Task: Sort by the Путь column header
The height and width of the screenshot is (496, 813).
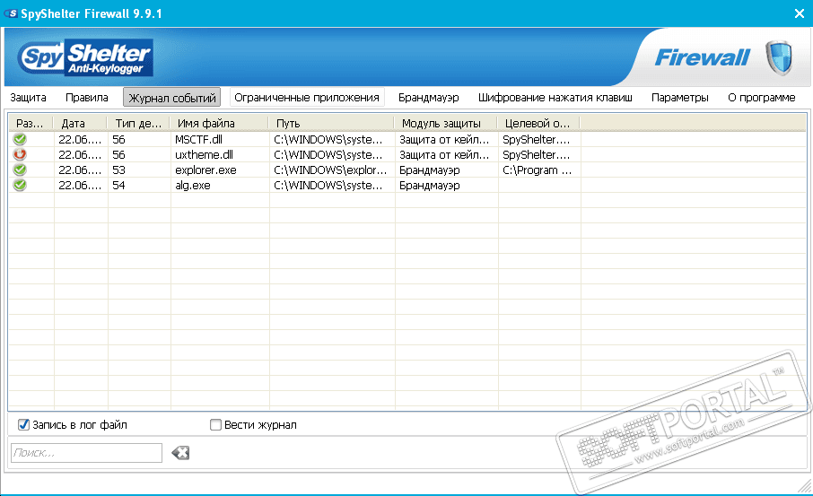Action: 332,124
